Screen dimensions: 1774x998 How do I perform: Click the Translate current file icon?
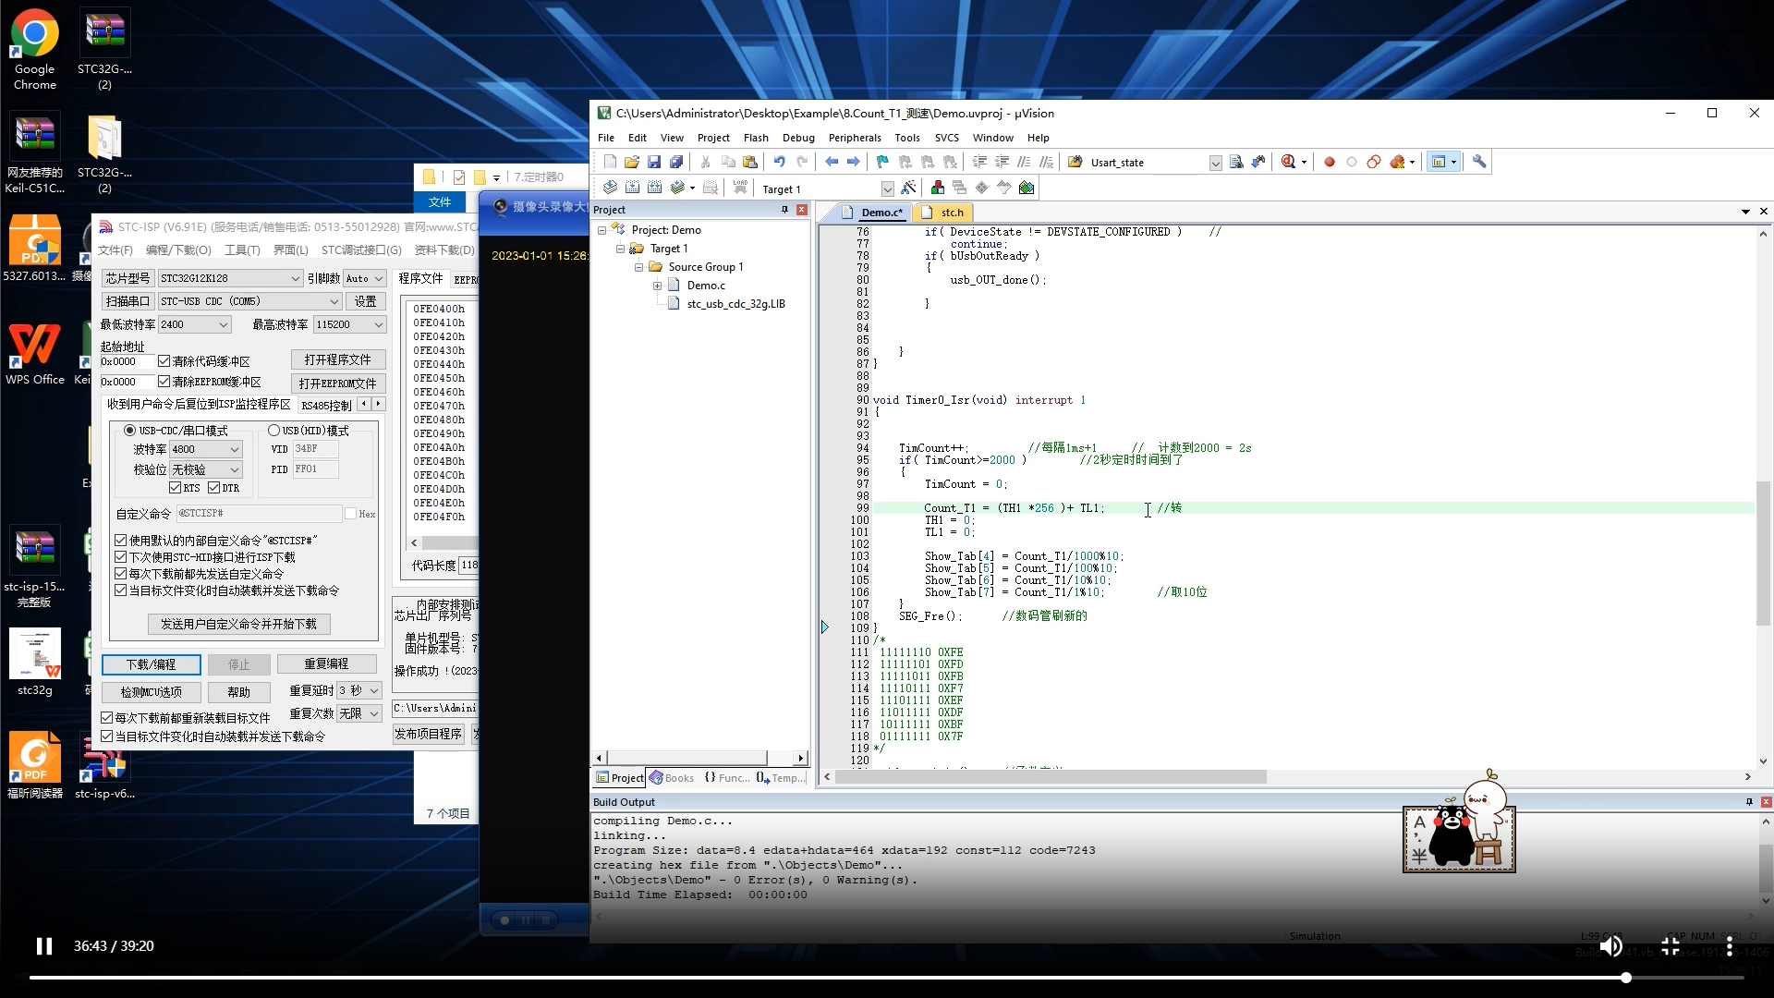[610, 188]
